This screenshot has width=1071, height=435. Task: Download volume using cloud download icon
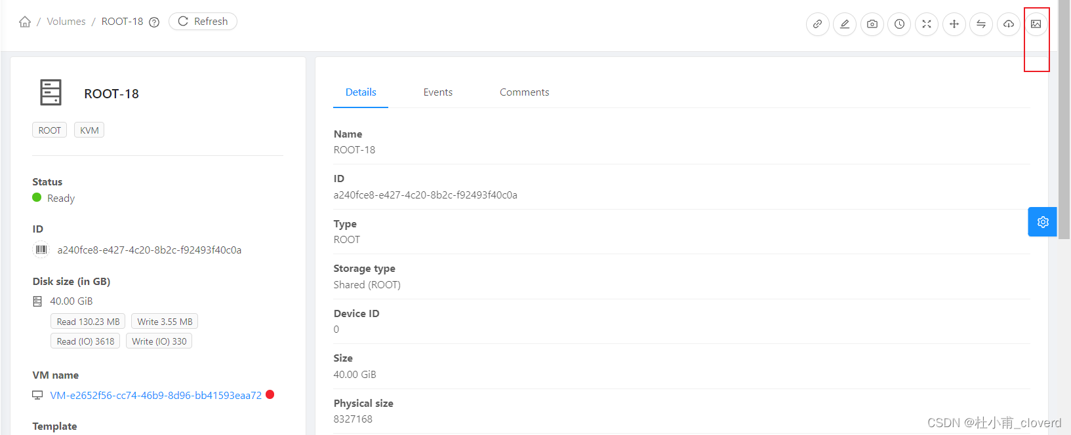1009,24
